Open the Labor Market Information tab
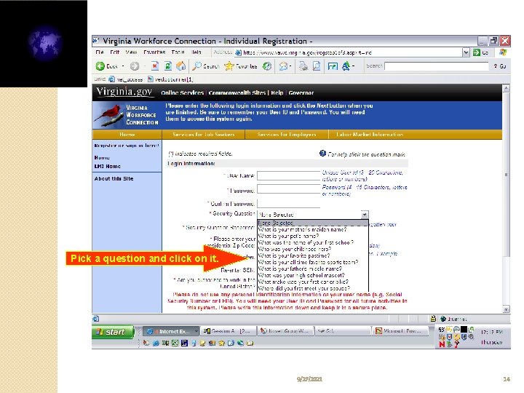 tap(369, 135)
